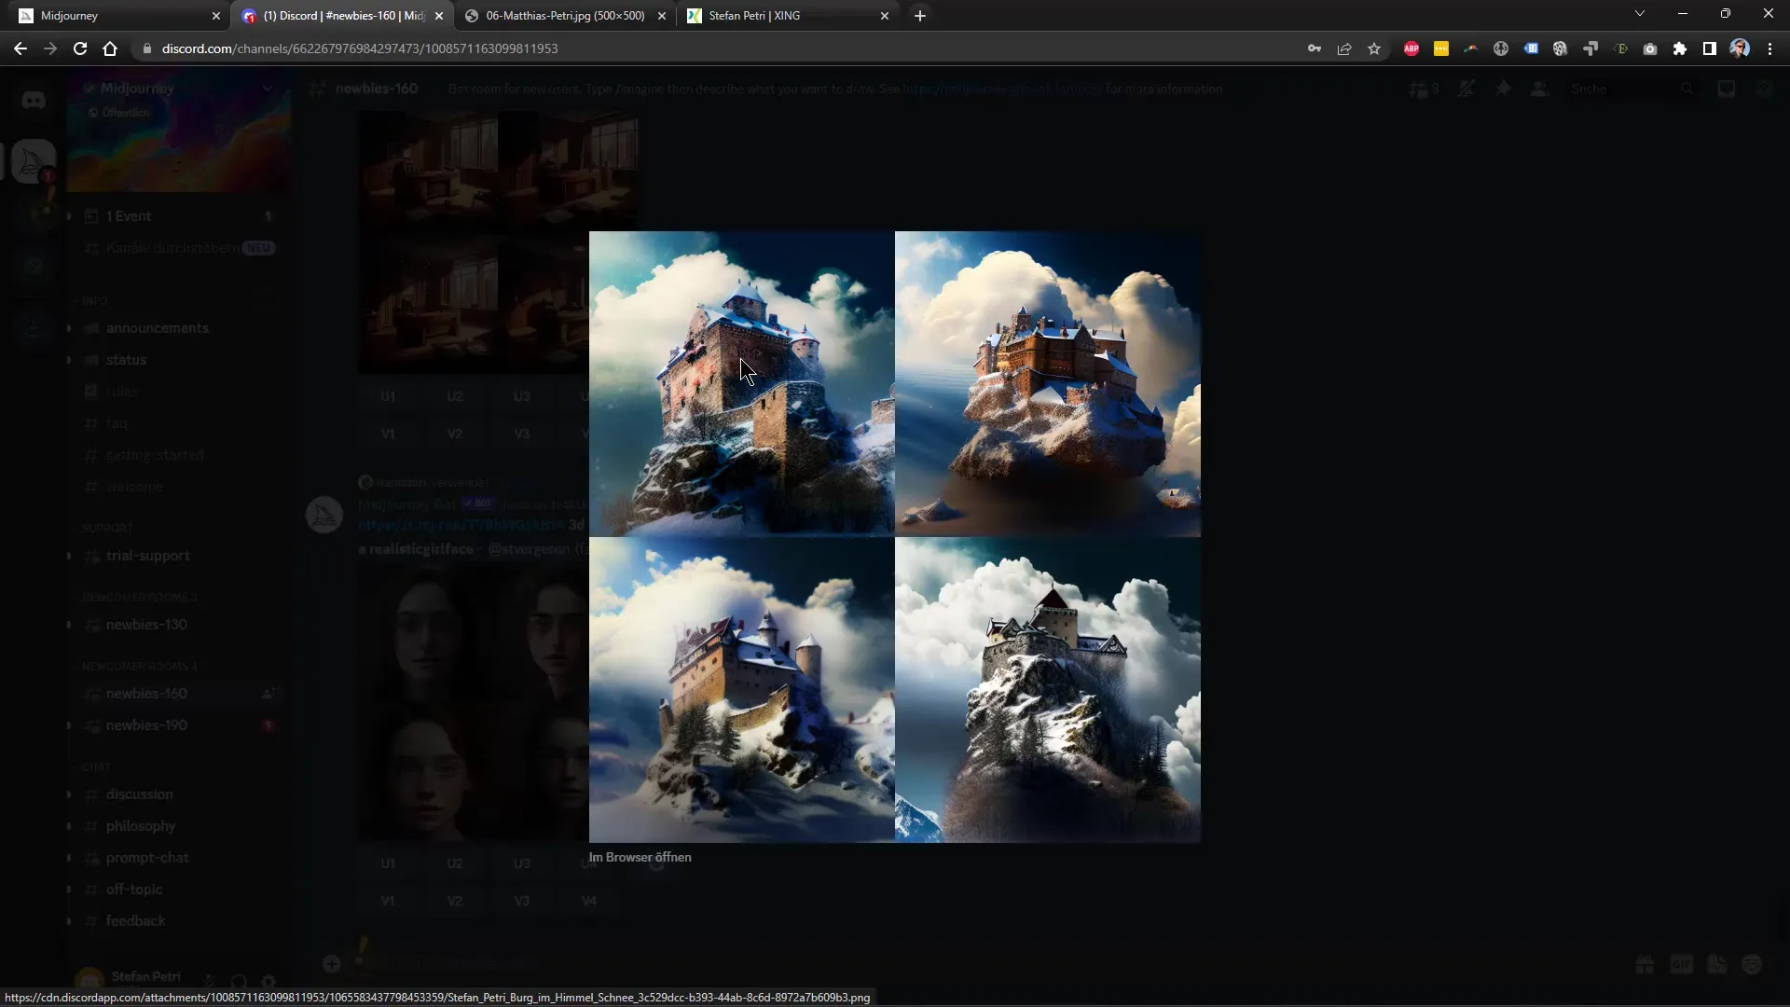
Task: Reload the Discord page
Action: click(80, 48)
